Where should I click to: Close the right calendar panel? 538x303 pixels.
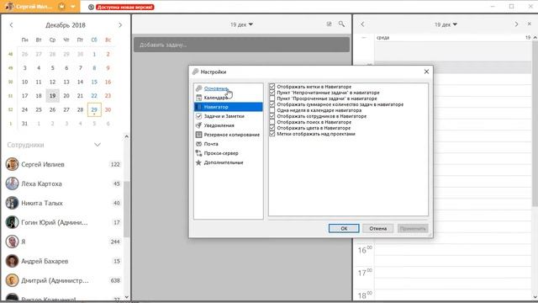coord(529,24)
